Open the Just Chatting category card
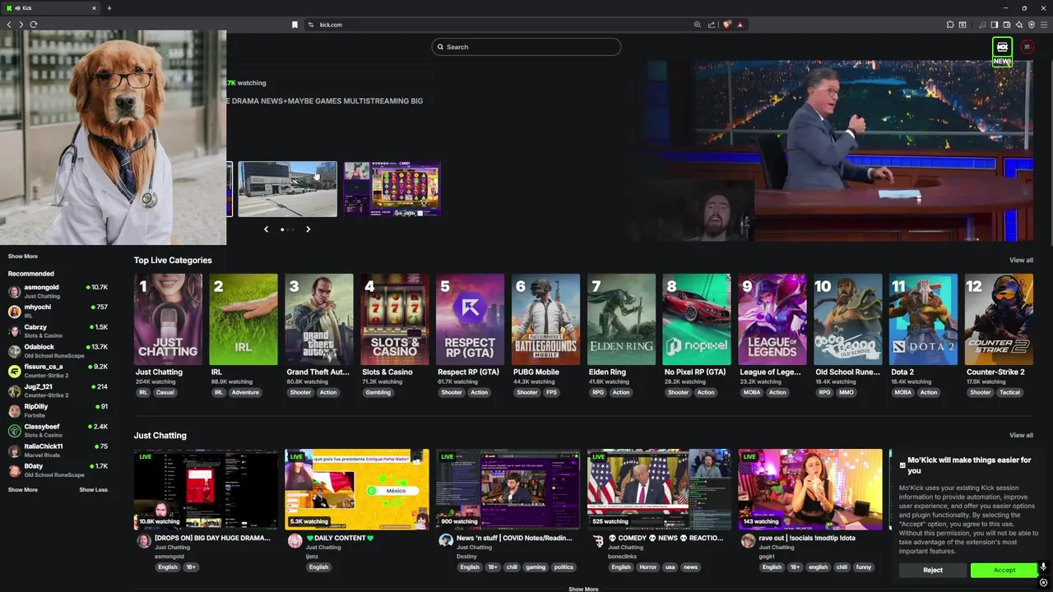Image resolution: width=1053 pixels, height=592 pixels. point(168,319)
